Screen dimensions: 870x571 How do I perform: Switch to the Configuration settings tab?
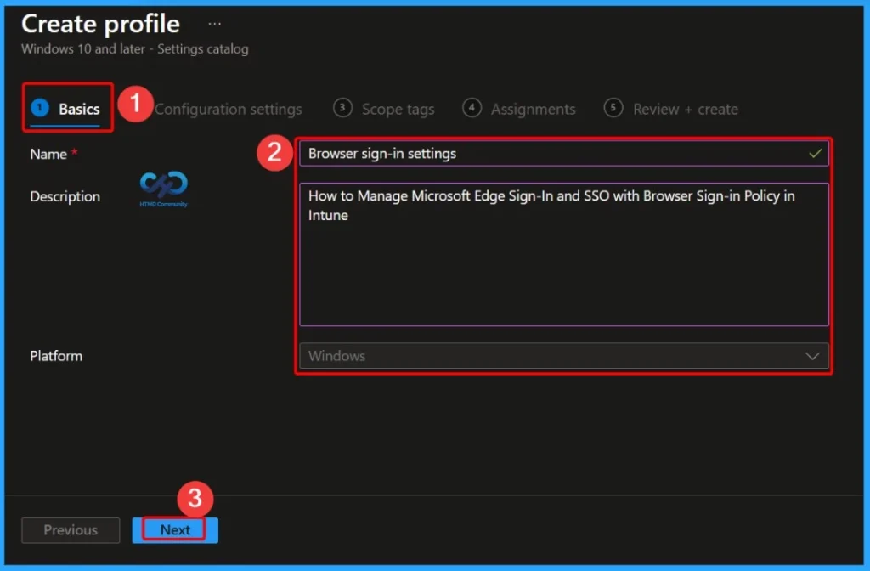point(228,109)
